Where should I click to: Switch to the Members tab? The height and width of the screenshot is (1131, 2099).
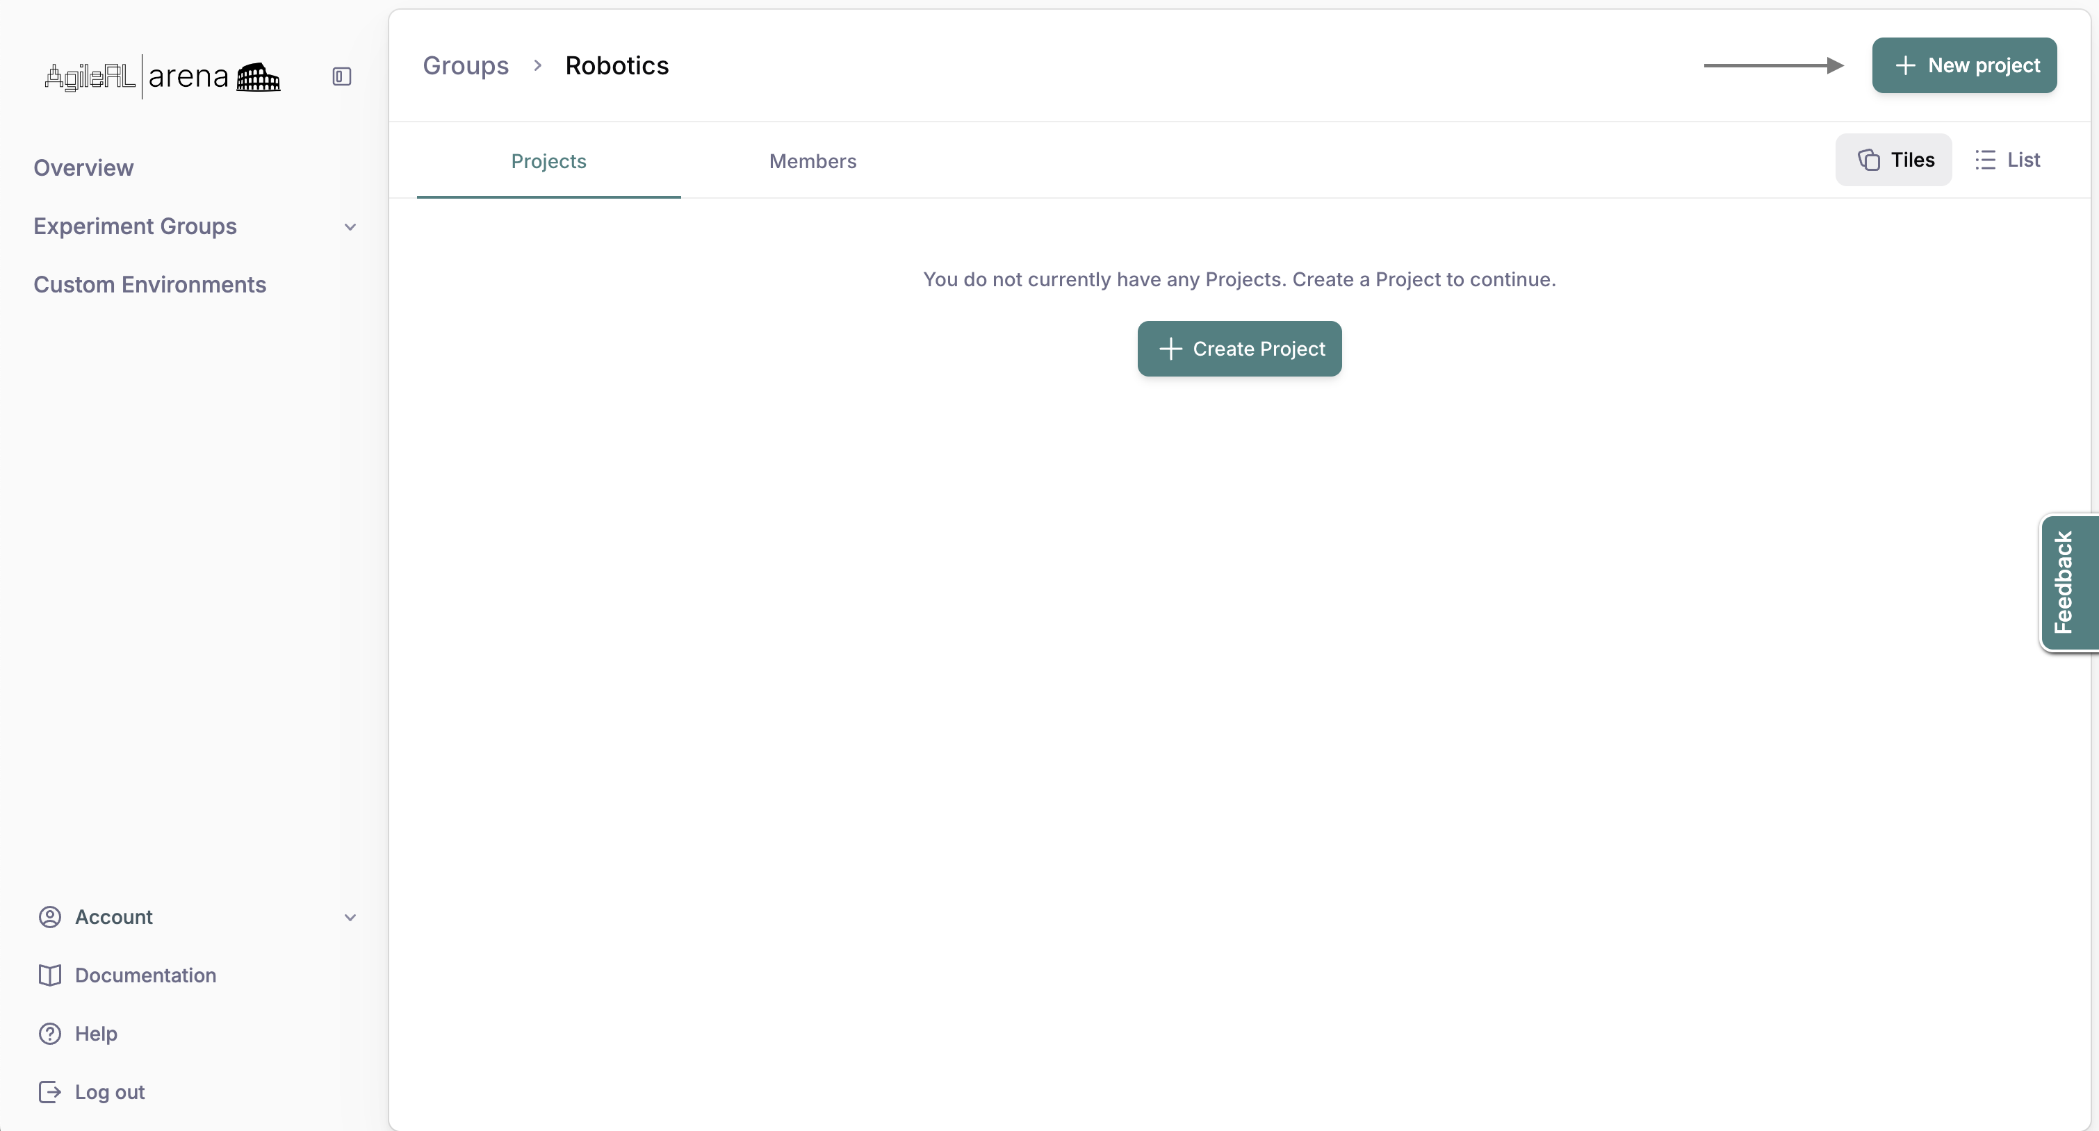pos(813,161)
